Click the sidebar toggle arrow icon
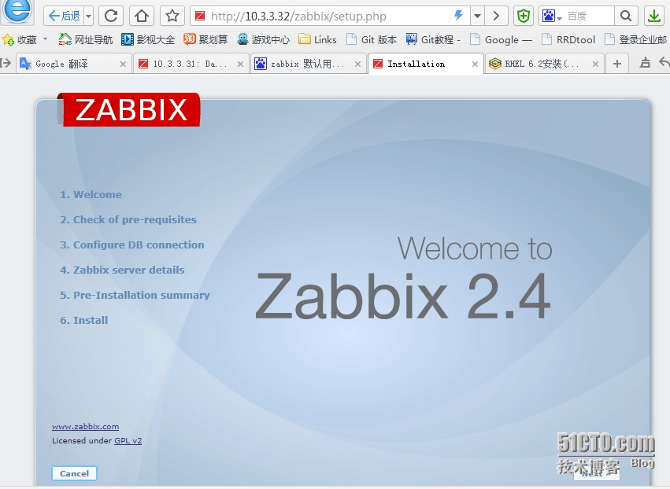Screen dimensions: 670x489 [x=6, y=64]
